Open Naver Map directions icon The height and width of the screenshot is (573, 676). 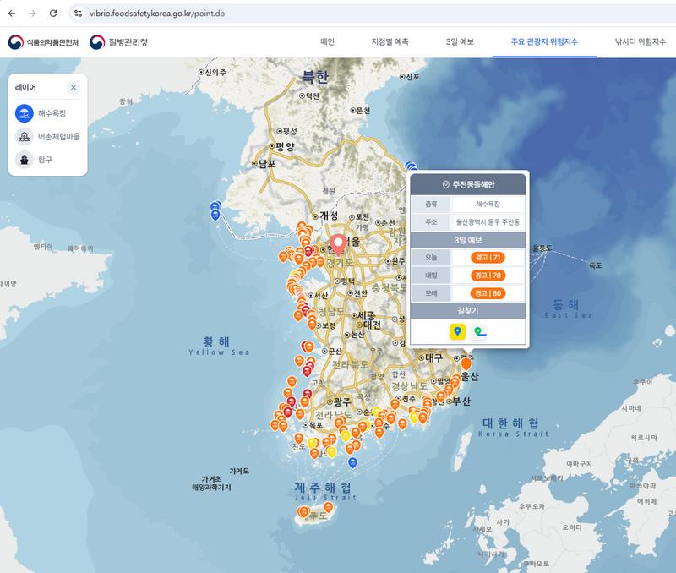pos(479,332)
